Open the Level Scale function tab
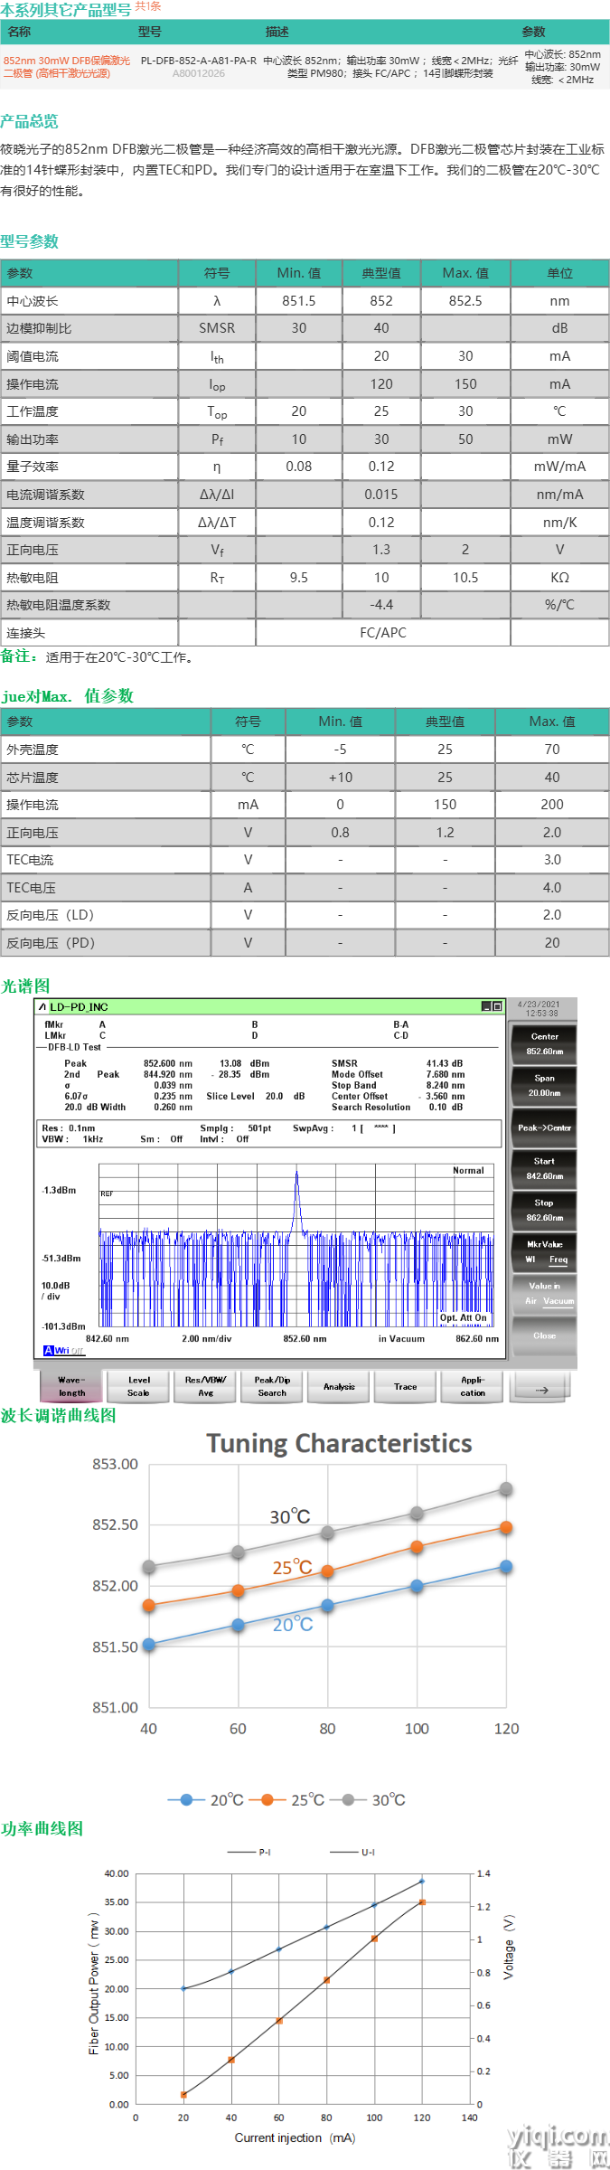Screen dimensions: 610x2170 coord(138,1386)
